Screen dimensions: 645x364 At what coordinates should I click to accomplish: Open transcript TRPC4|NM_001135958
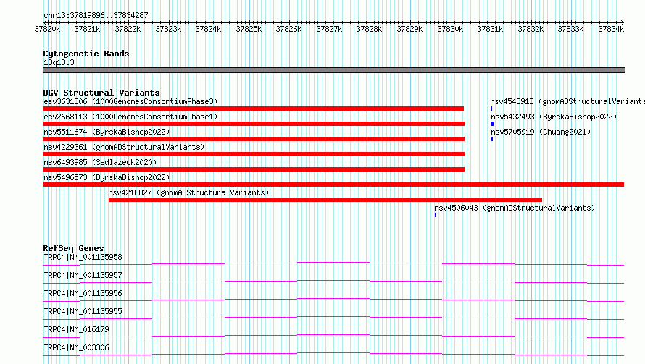point(83,257)
